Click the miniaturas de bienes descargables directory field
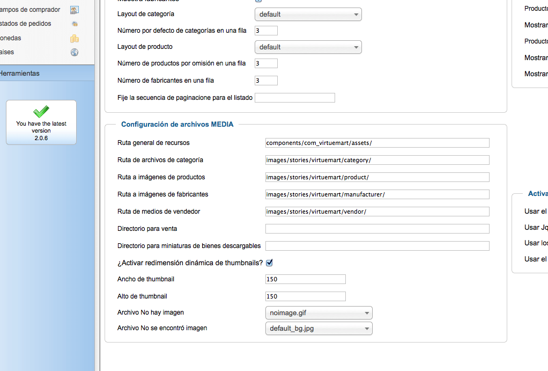 tap(377, 246)
